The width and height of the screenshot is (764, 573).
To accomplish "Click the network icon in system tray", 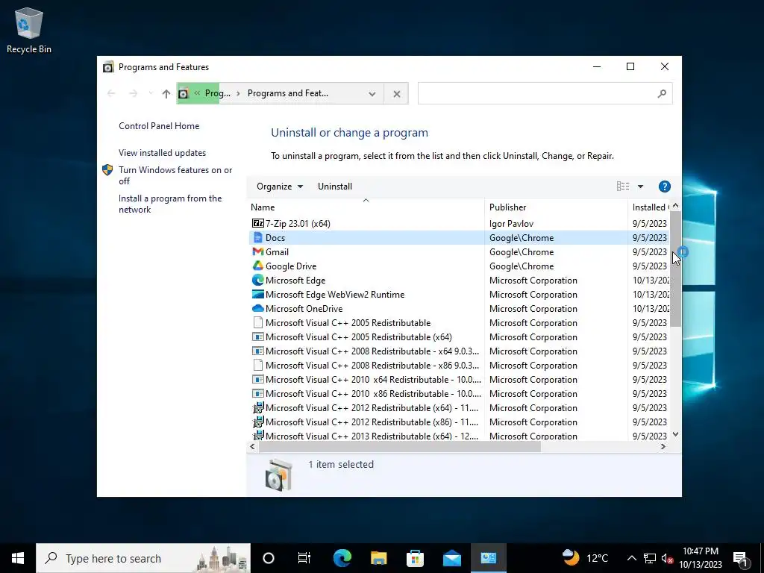I will 650,558.
